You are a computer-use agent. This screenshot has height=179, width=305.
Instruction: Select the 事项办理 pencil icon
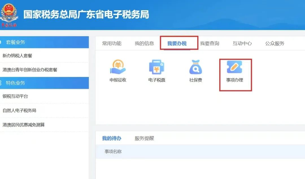(235, 67)
